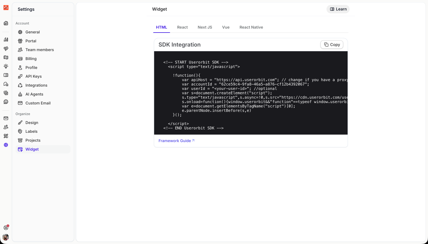The image size is (428, 244).
Task: Click the purple settings gear icon
Action: coord(6,145)
